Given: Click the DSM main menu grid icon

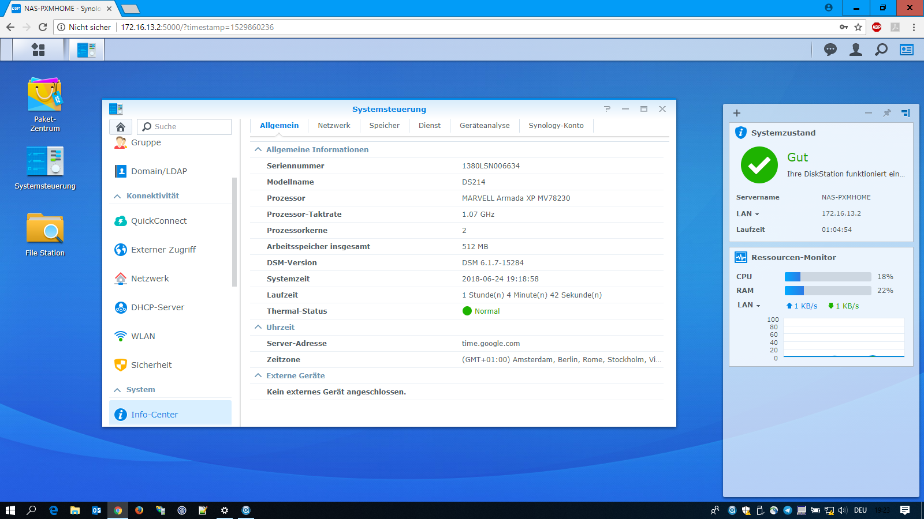Looking at the screenshot, I should pyautogui.click(x=38, y=50).
